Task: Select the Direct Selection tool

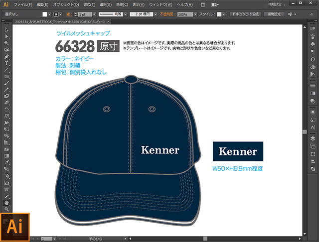Action: (x=6, y=36)
